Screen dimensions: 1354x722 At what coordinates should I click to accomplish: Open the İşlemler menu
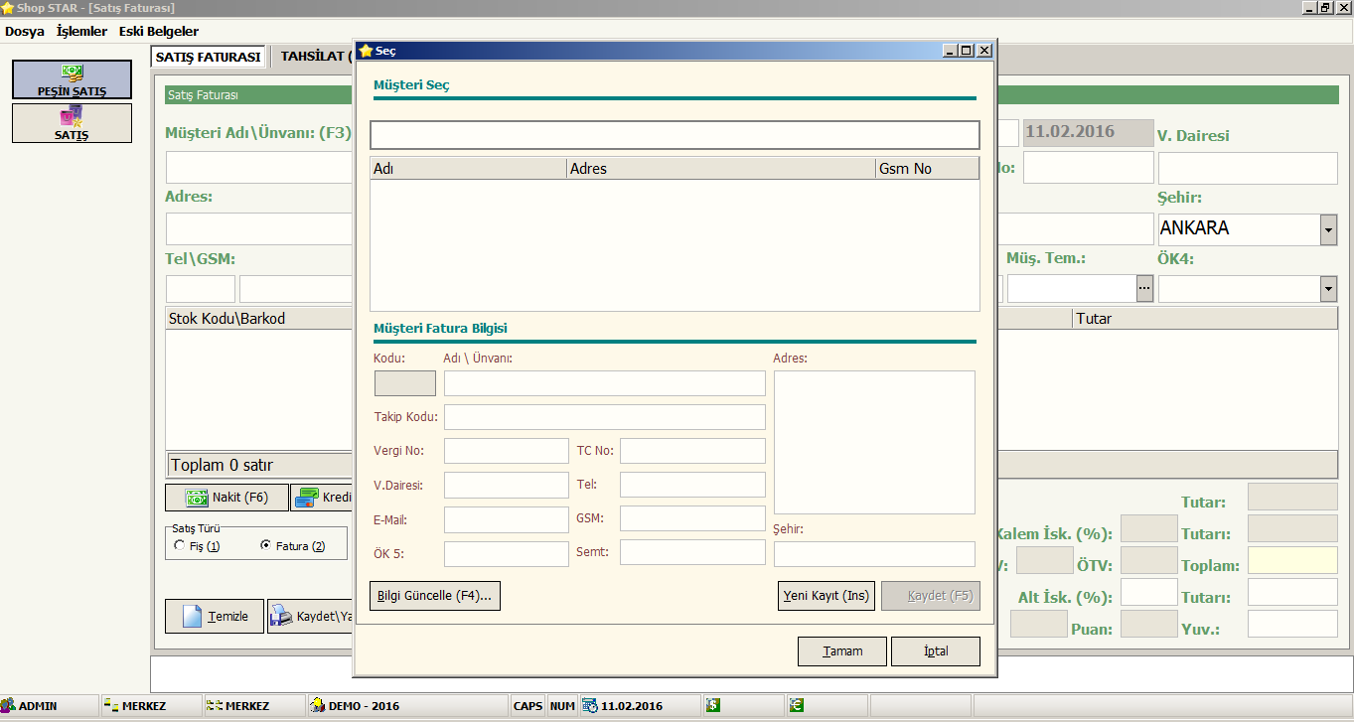point(81,31)
